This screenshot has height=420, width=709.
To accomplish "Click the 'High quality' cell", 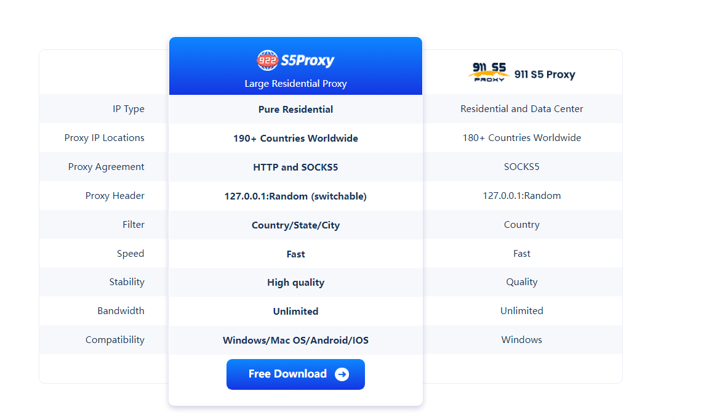I will 295,283.
